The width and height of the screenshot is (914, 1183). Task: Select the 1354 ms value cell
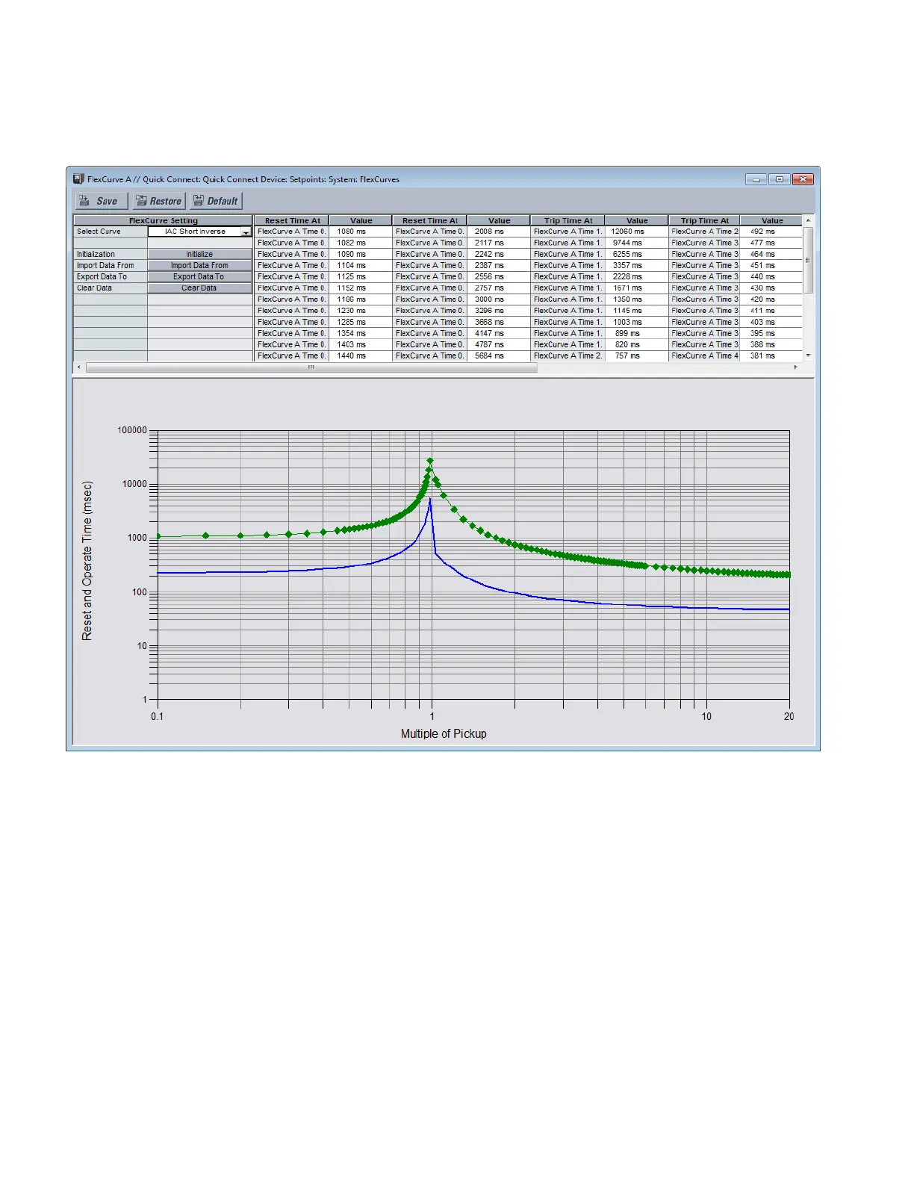click(360, 333)
